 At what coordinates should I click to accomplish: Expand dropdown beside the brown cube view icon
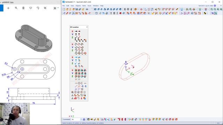click(196, 9)
